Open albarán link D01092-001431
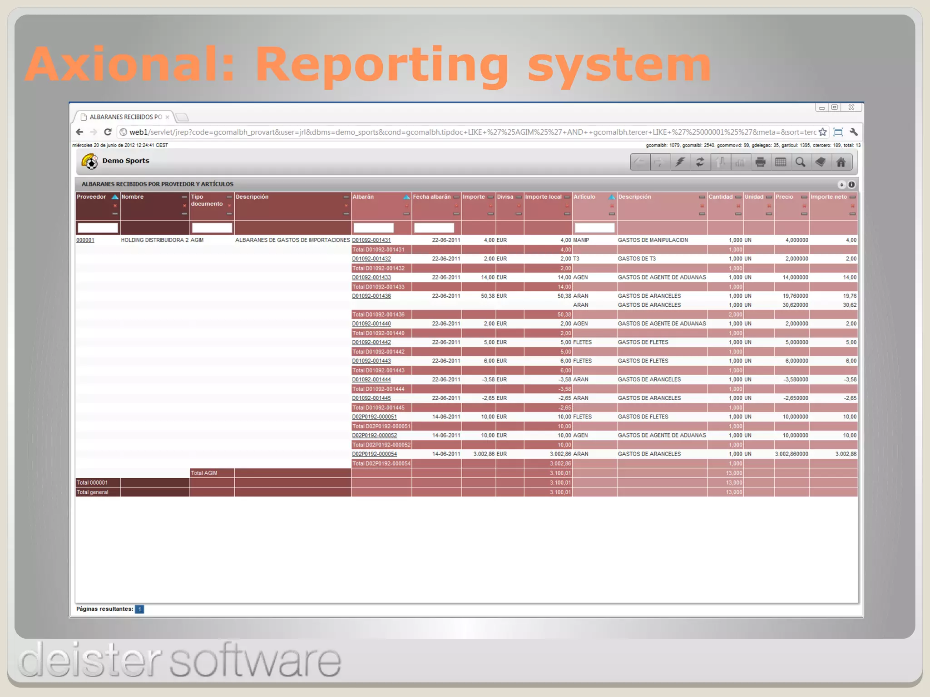This screenshot has width=930, height=697. coord(371,240)
